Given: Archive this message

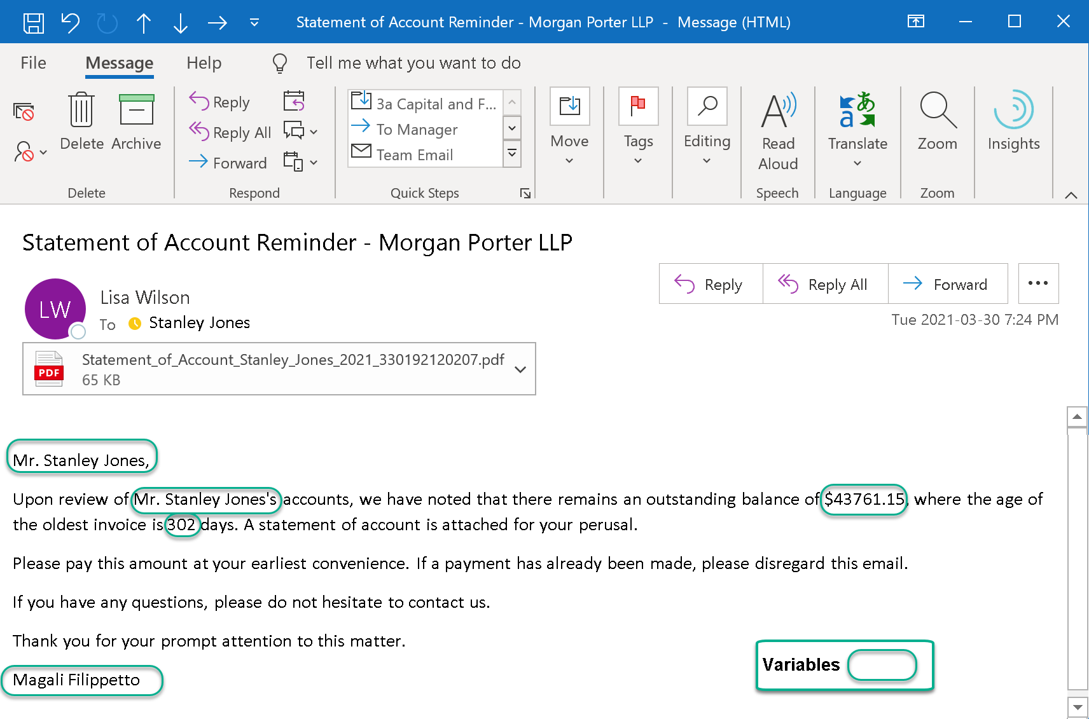Looking at the screenshot, I should 136,122.
